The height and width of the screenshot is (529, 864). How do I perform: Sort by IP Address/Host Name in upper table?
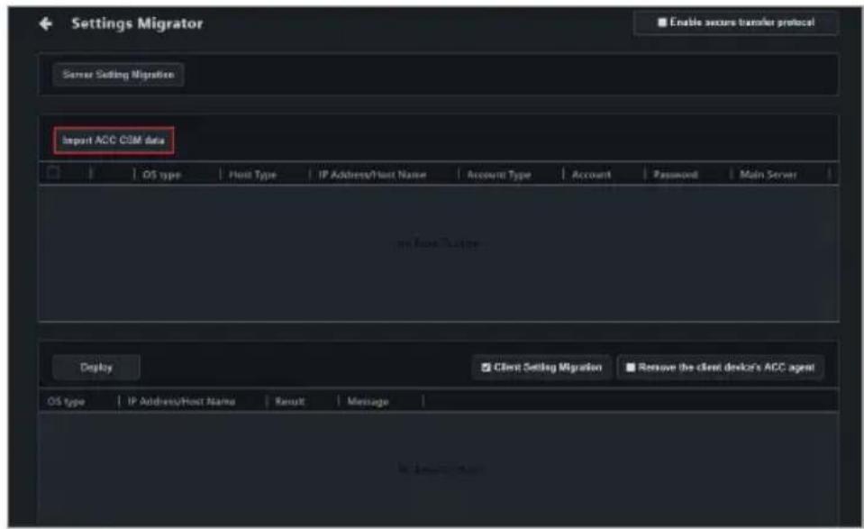(372, 175)
